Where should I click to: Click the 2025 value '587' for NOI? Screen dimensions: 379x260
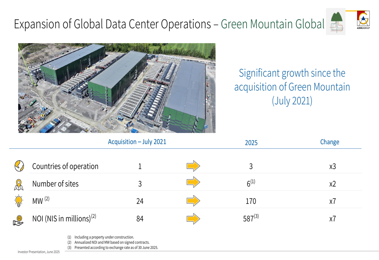248,219
